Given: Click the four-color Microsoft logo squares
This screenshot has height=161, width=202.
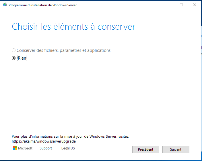Looking at the screenshot, I should click(15, 148).
